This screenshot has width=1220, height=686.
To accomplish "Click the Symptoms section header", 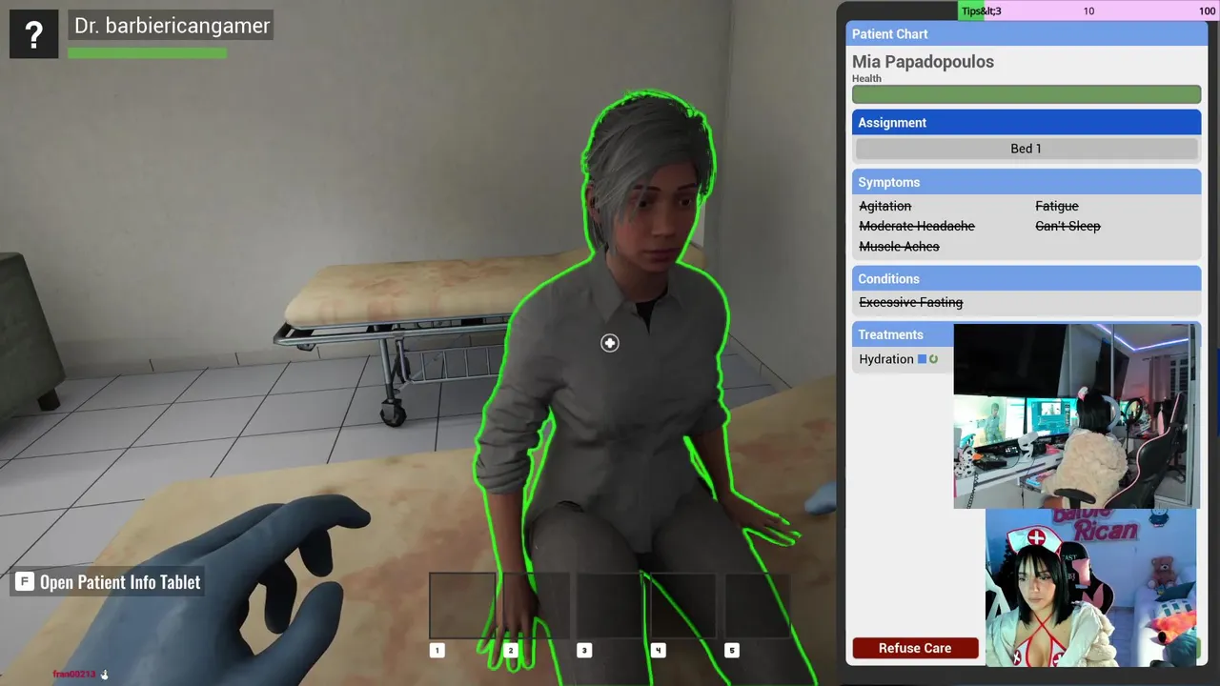I will 1027,182.
